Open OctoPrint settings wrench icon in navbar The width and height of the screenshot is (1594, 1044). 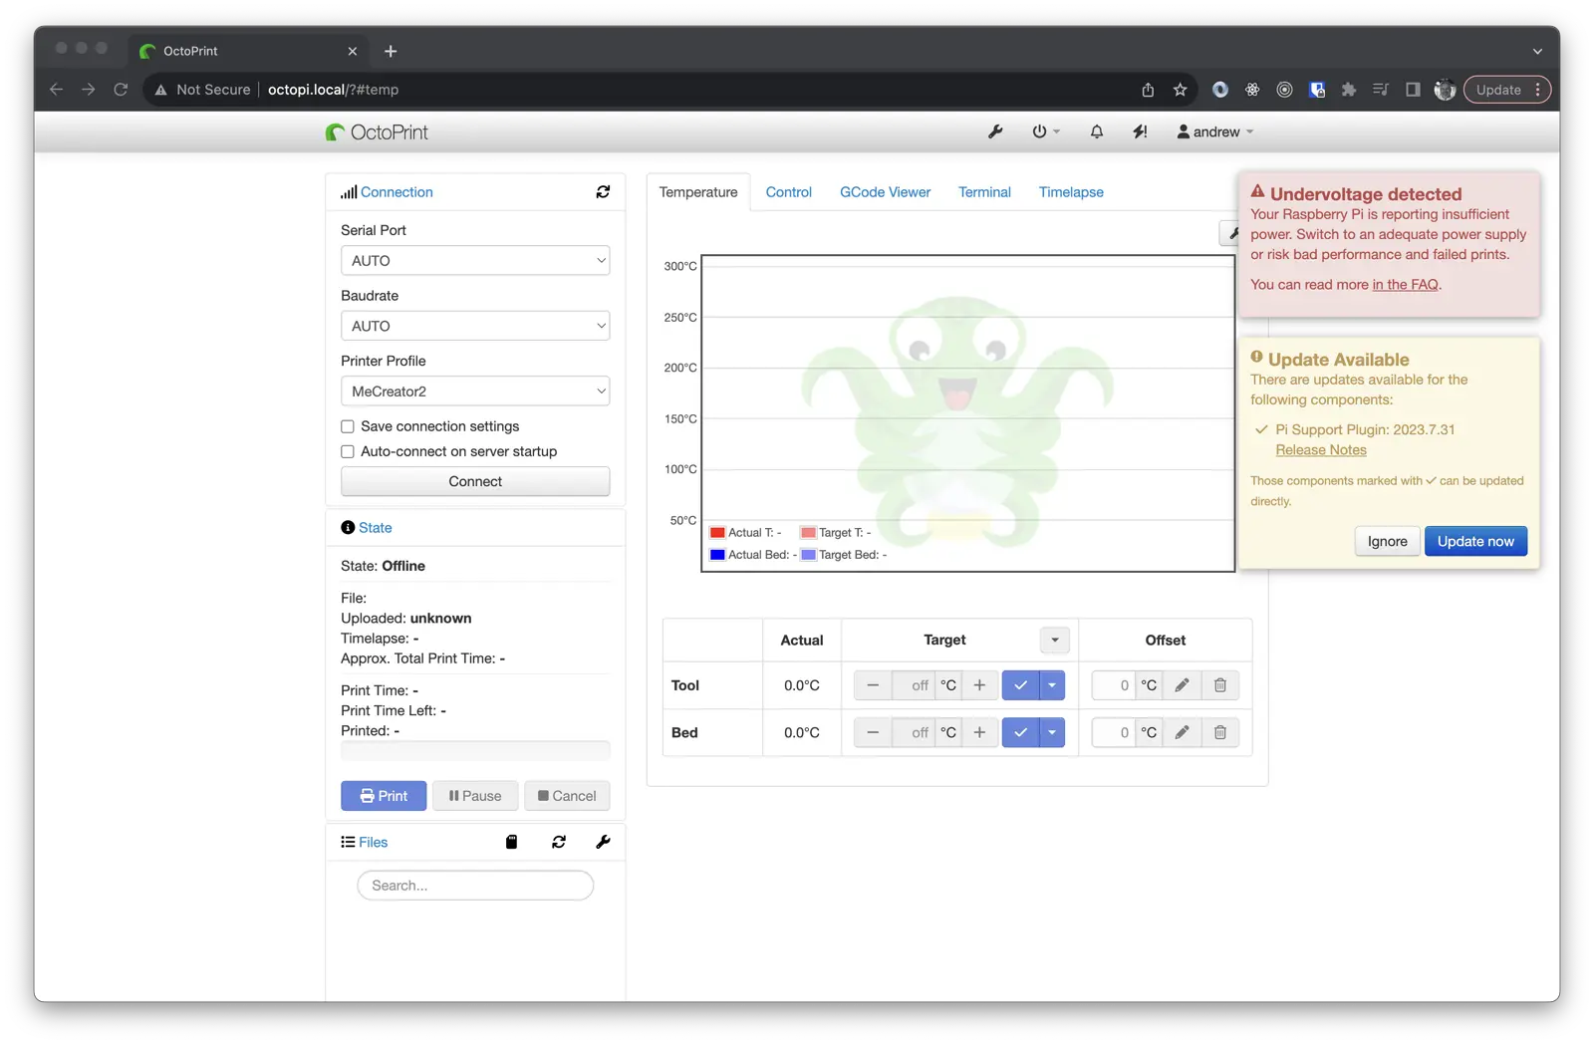(994, 131)
